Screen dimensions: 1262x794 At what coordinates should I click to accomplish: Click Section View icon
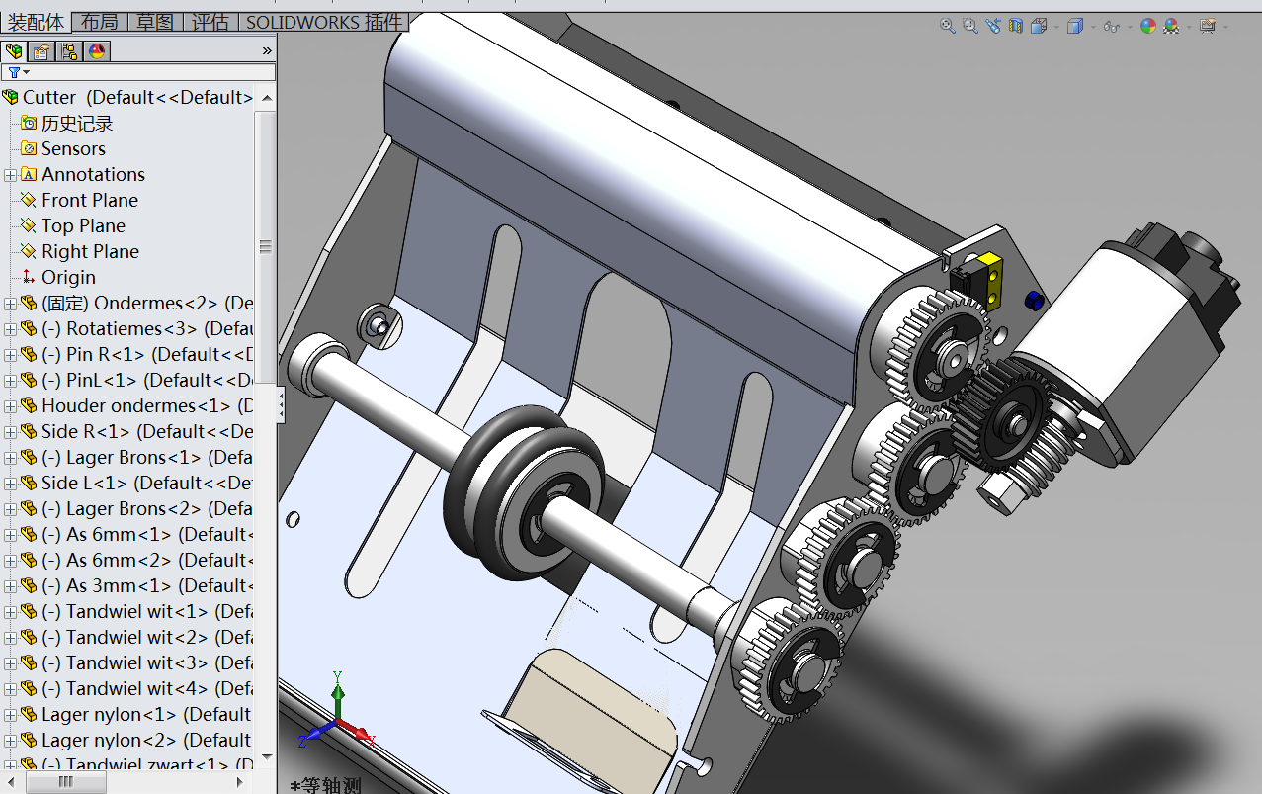1016,27
